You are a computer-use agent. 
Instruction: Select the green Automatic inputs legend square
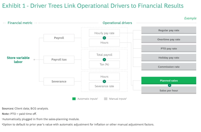74,99
